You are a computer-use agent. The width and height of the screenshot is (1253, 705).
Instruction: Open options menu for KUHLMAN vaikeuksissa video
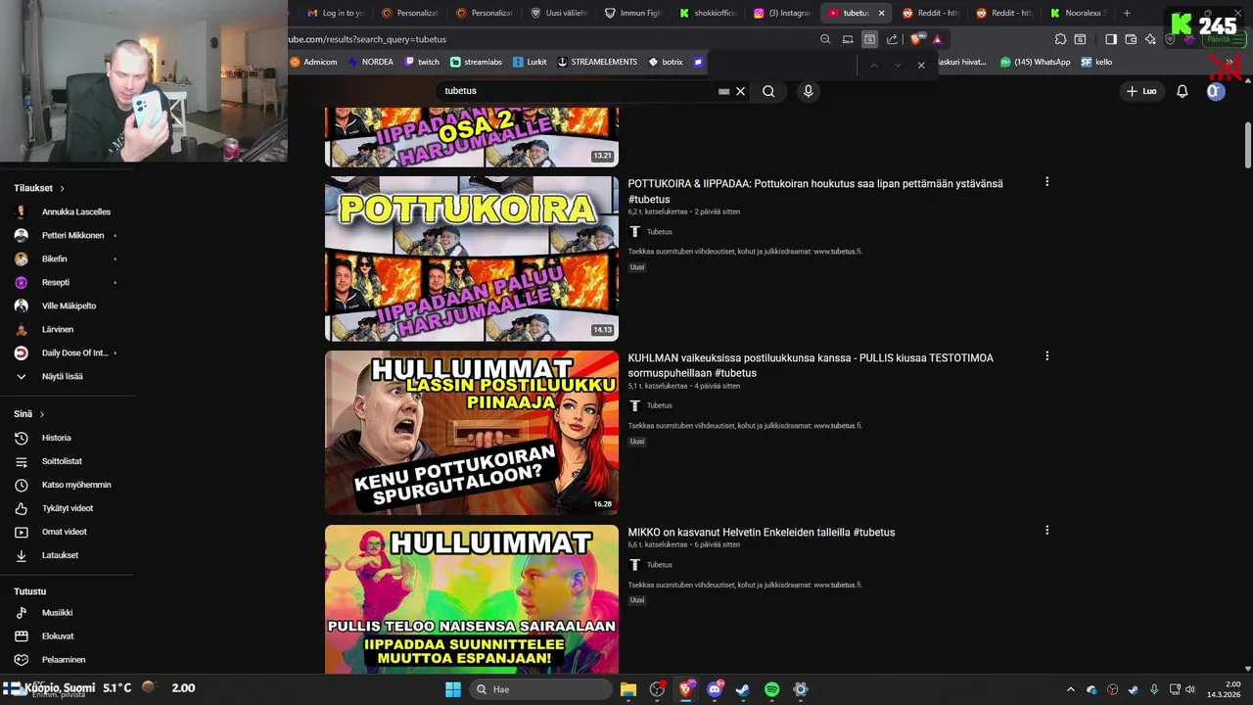coord(1046,356)
